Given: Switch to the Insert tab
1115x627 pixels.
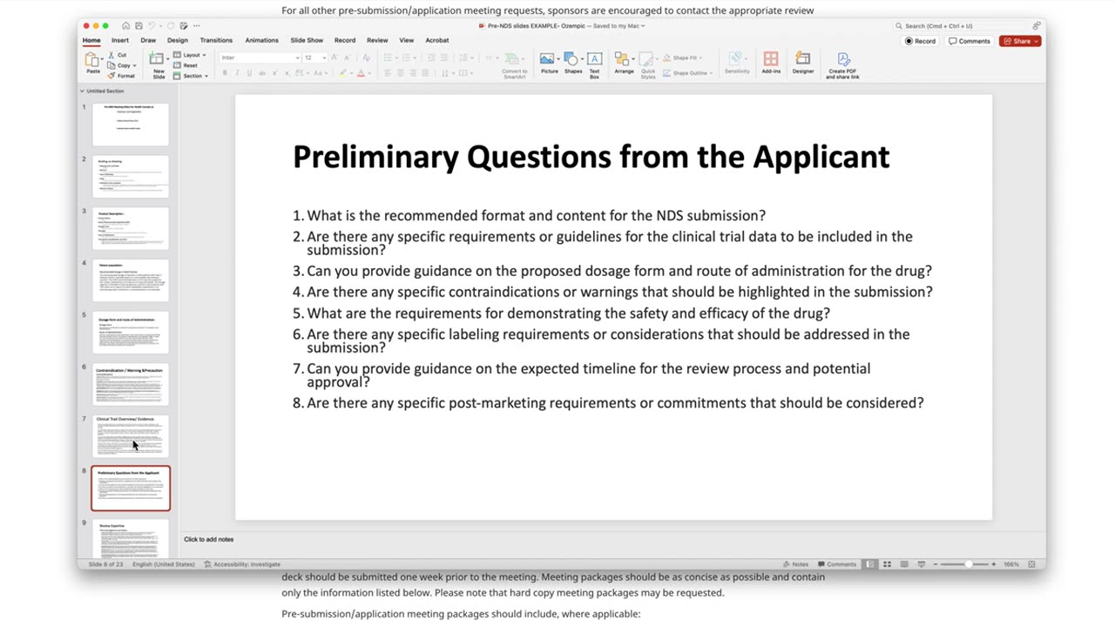Looking at the screenshot, I should click(x=120, y=40).
